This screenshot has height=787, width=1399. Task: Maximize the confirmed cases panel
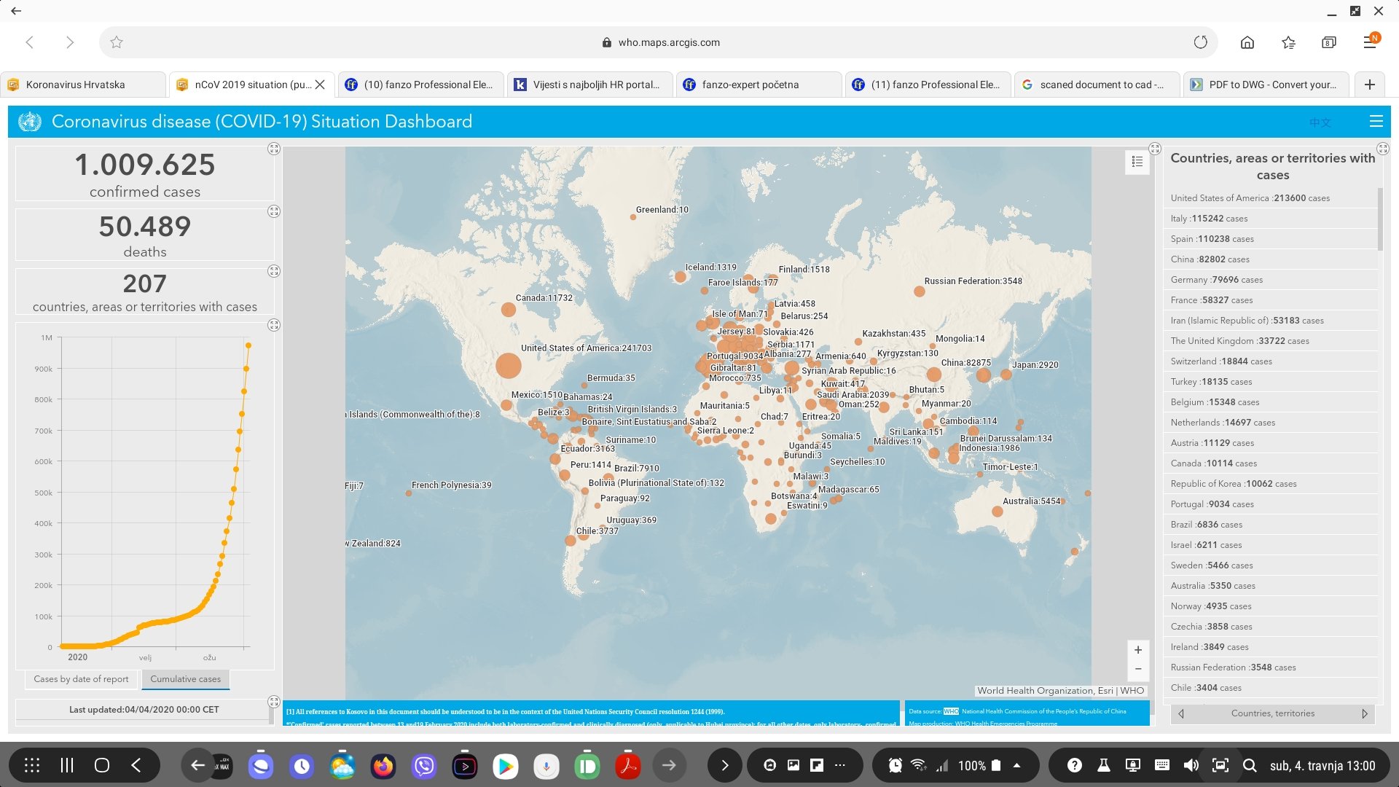(274, 149)
